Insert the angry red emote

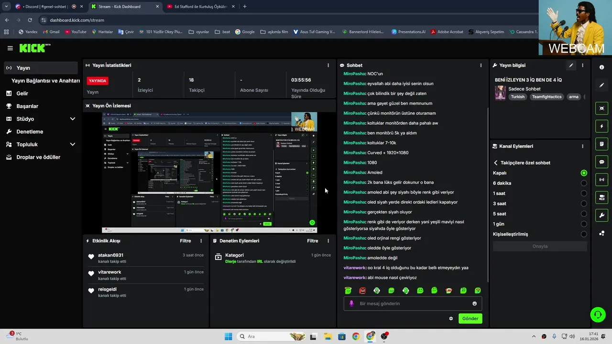[362, 290]
